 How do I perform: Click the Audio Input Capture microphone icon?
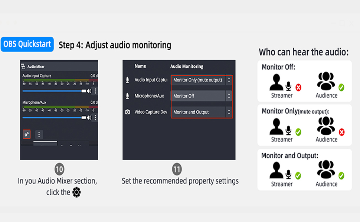coord(127,80)
